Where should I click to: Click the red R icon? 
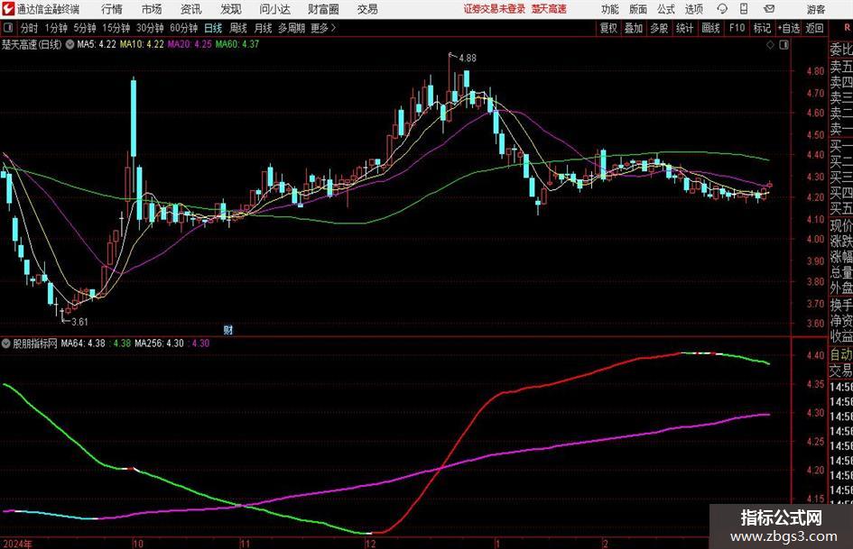848,28
